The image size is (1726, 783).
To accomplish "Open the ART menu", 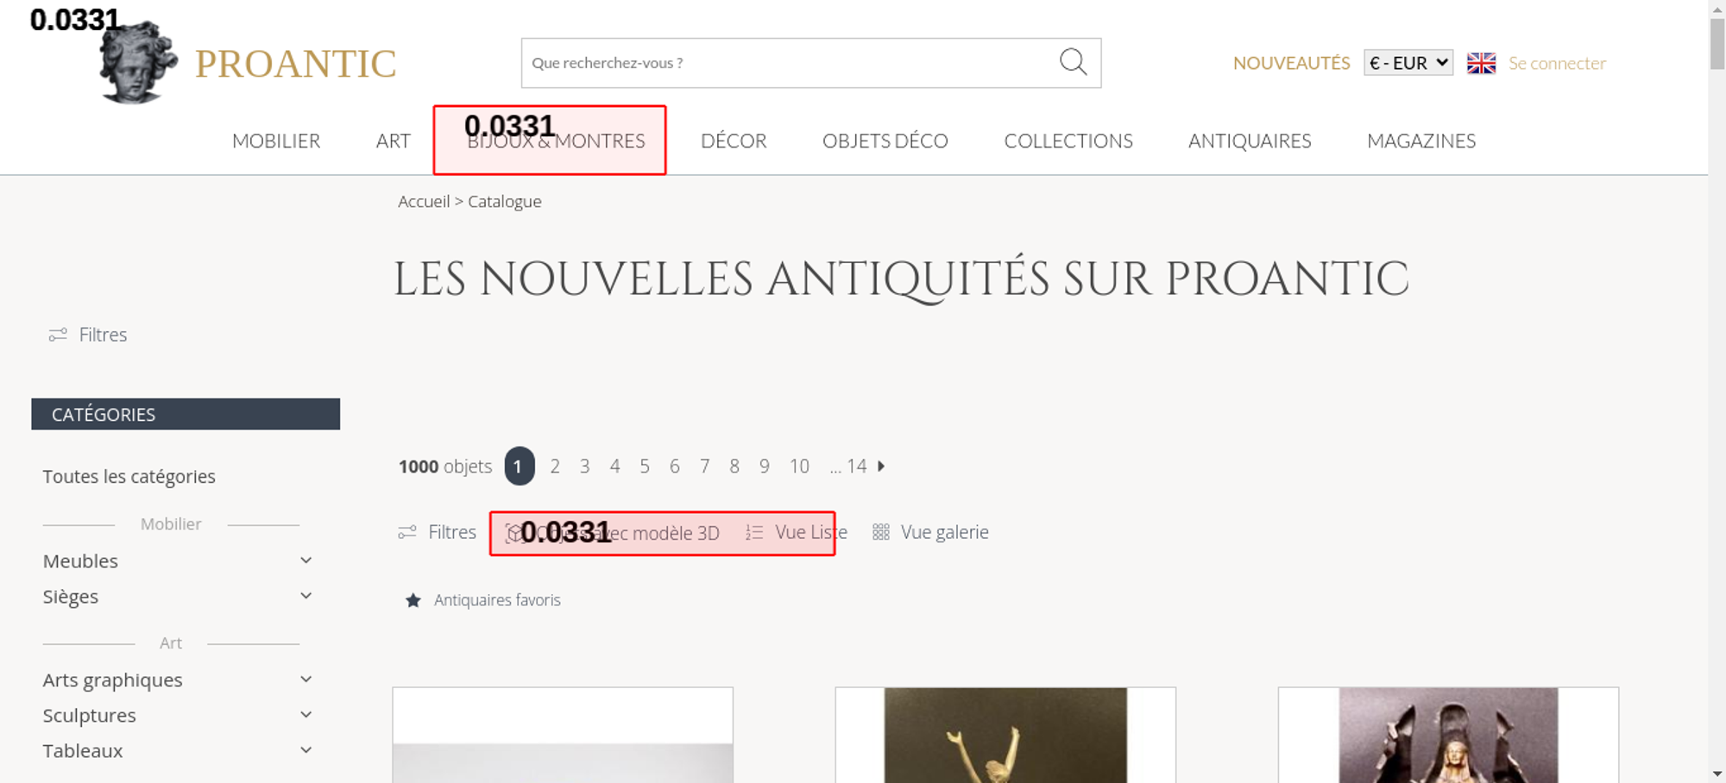I will coord(393,141).
